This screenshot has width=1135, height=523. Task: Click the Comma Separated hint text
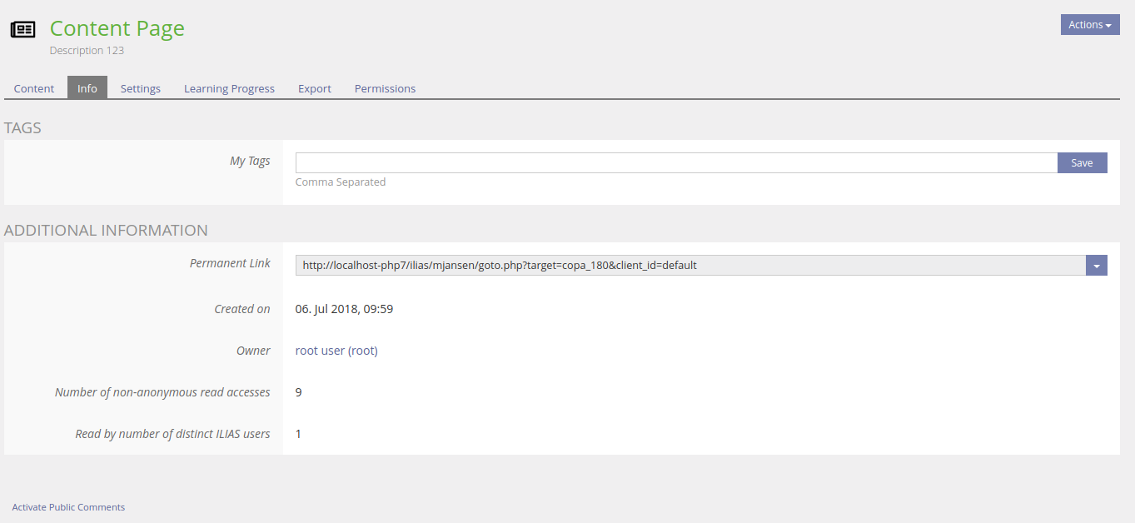click(x=341, y=182)
